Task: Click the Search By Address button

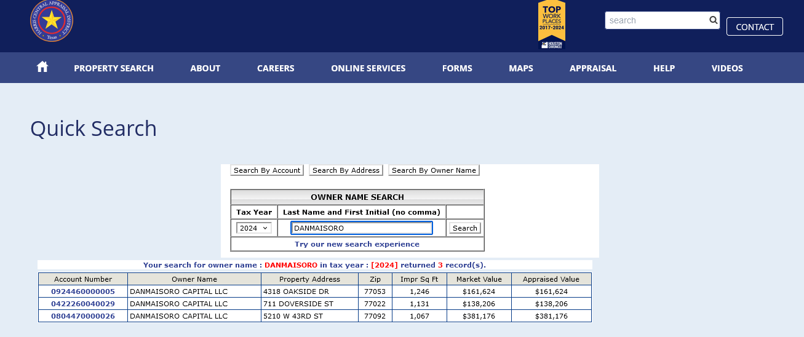Action: coord(346,170)
